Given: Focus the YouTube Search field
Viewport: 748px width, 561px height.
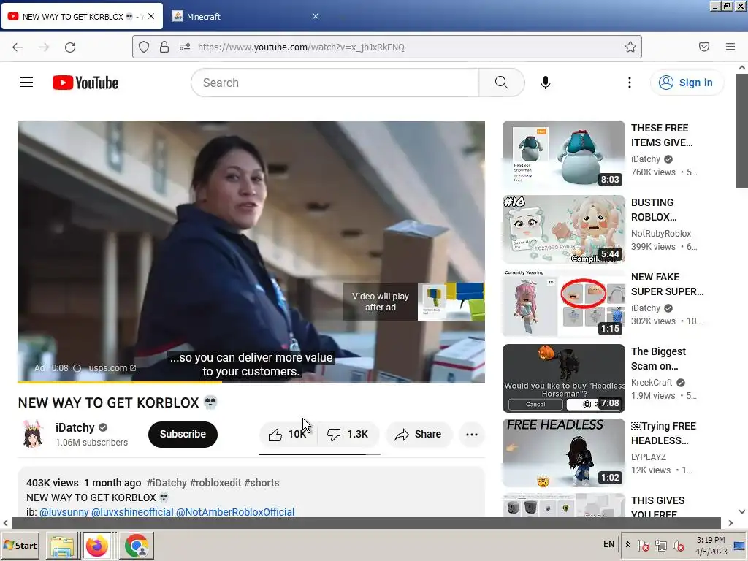Looking at the screenshot, I should [x=335, y=83].
